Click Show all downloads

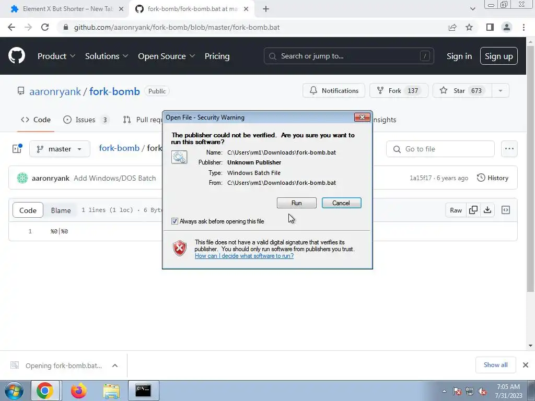click(x=495, y=365)
